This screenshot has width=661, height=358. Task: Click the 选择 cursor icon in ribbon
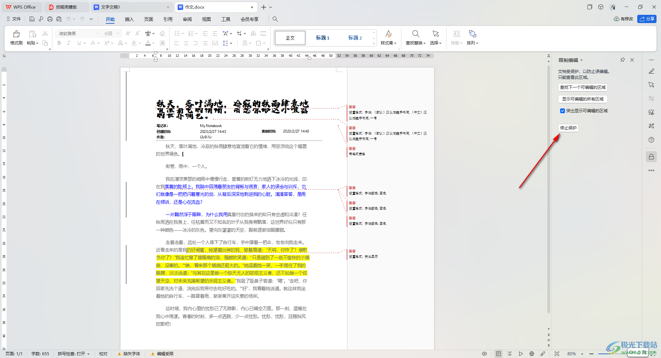(436, 34)
